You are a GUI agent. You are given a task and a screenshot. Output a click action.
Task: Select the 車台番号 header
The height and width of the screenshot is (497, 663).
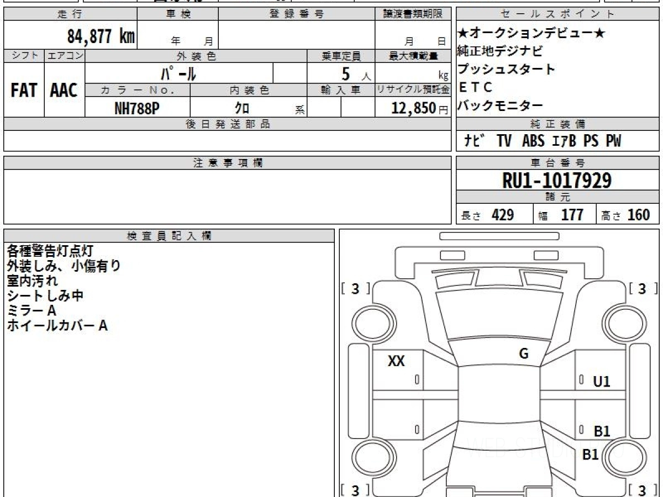558,163
